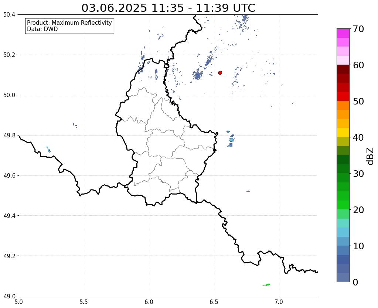378x308 pixels.
Task: Click the x-axis longitude label 5.0
Action: (x=19, y=302)
